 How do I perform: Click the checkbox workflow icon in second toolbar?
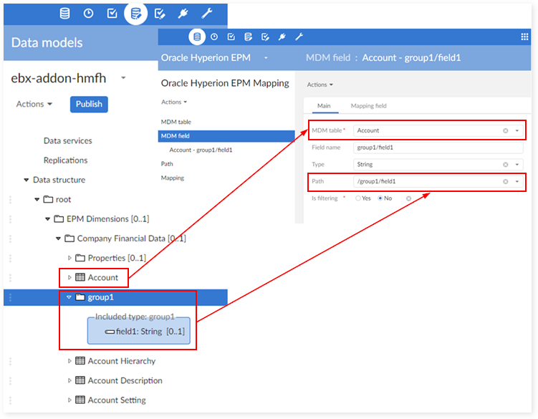[231, 37]
